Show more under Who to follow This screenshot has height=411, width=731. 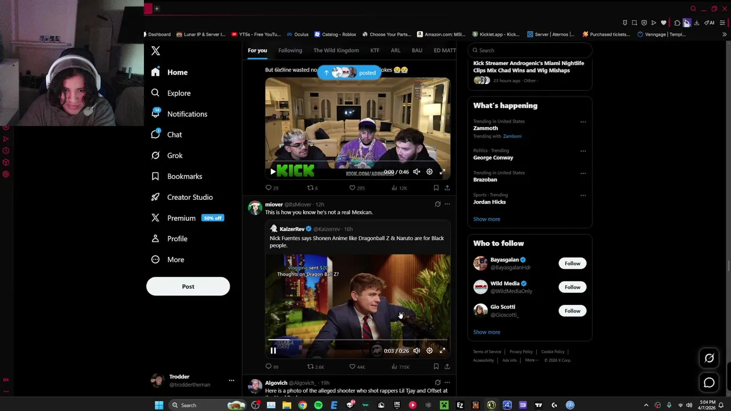point(487,332)
